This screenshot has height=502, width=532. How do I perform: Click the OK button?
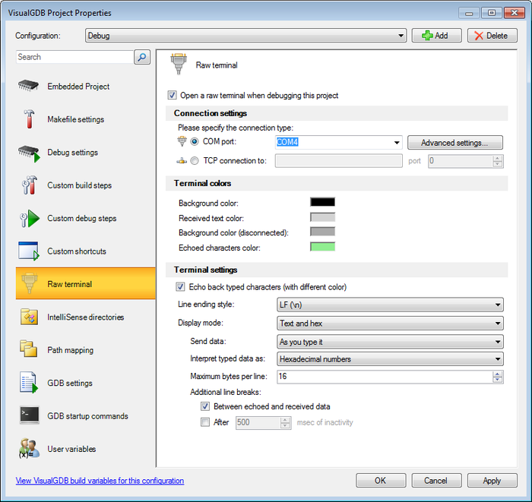coord(381,480)
